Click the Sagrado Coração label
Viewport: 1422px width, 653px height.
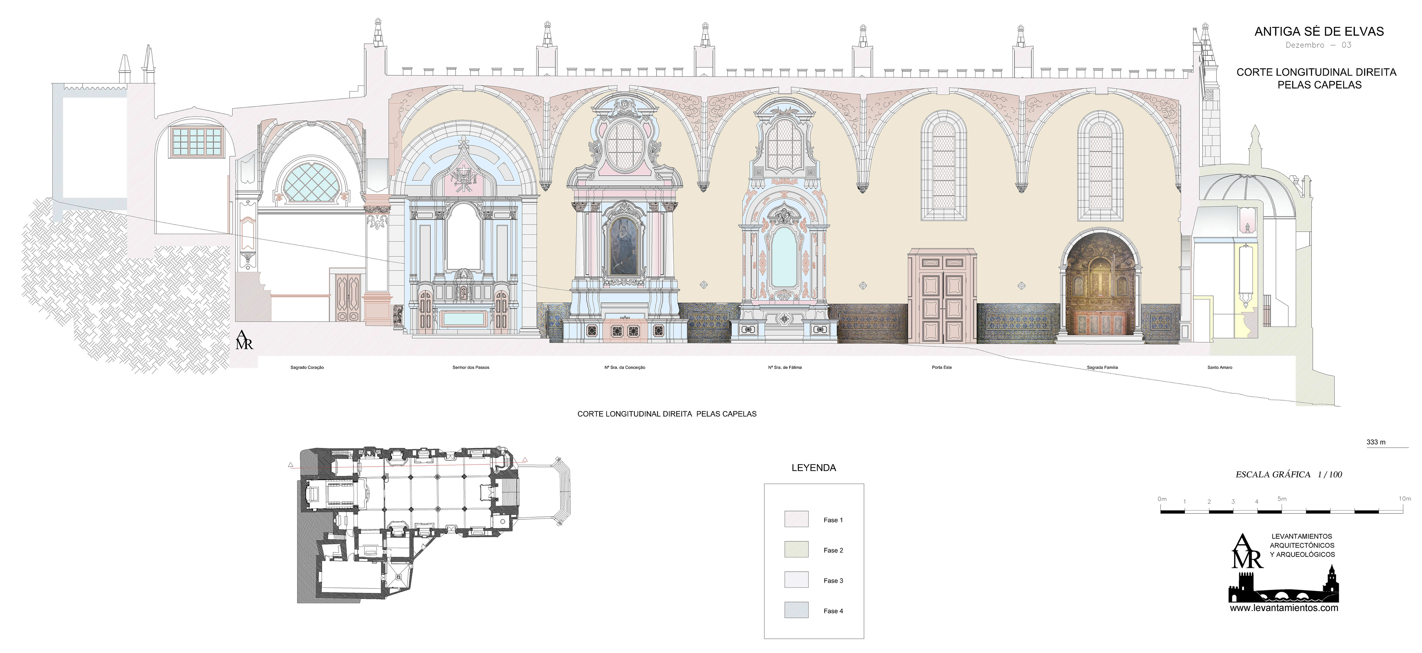tap(307, 367)
